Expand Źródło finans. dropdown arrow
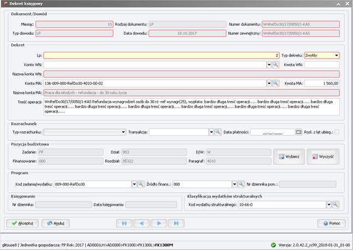This screenshot has width=353, height=250. click(x=234, y=184)
